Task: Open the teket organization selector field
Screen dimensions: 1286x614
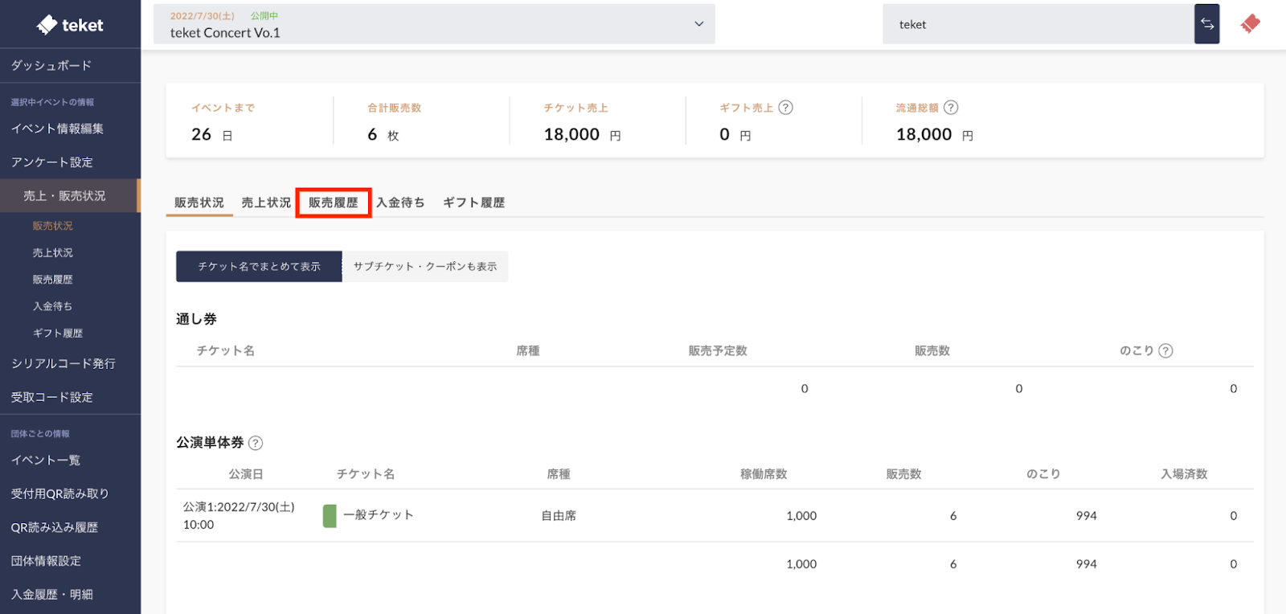Action: 1038,24
